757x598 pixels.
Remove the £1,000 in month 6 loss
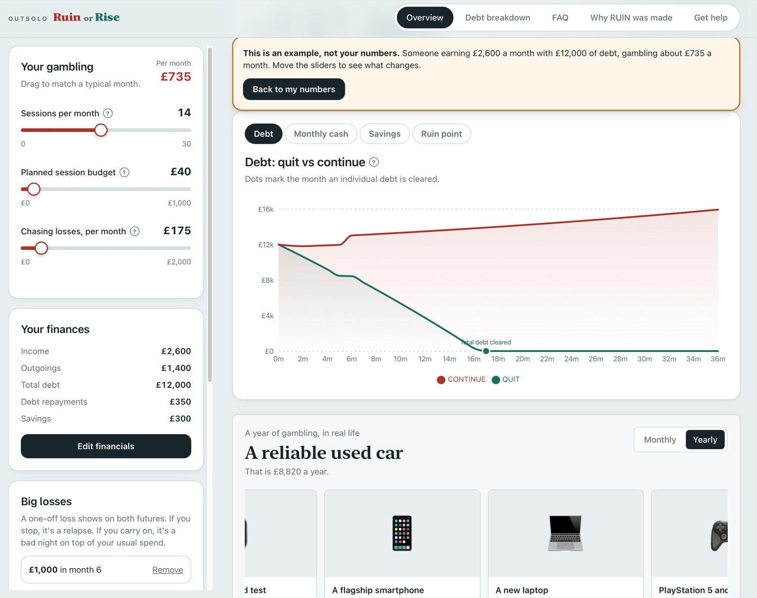(167, 570)
